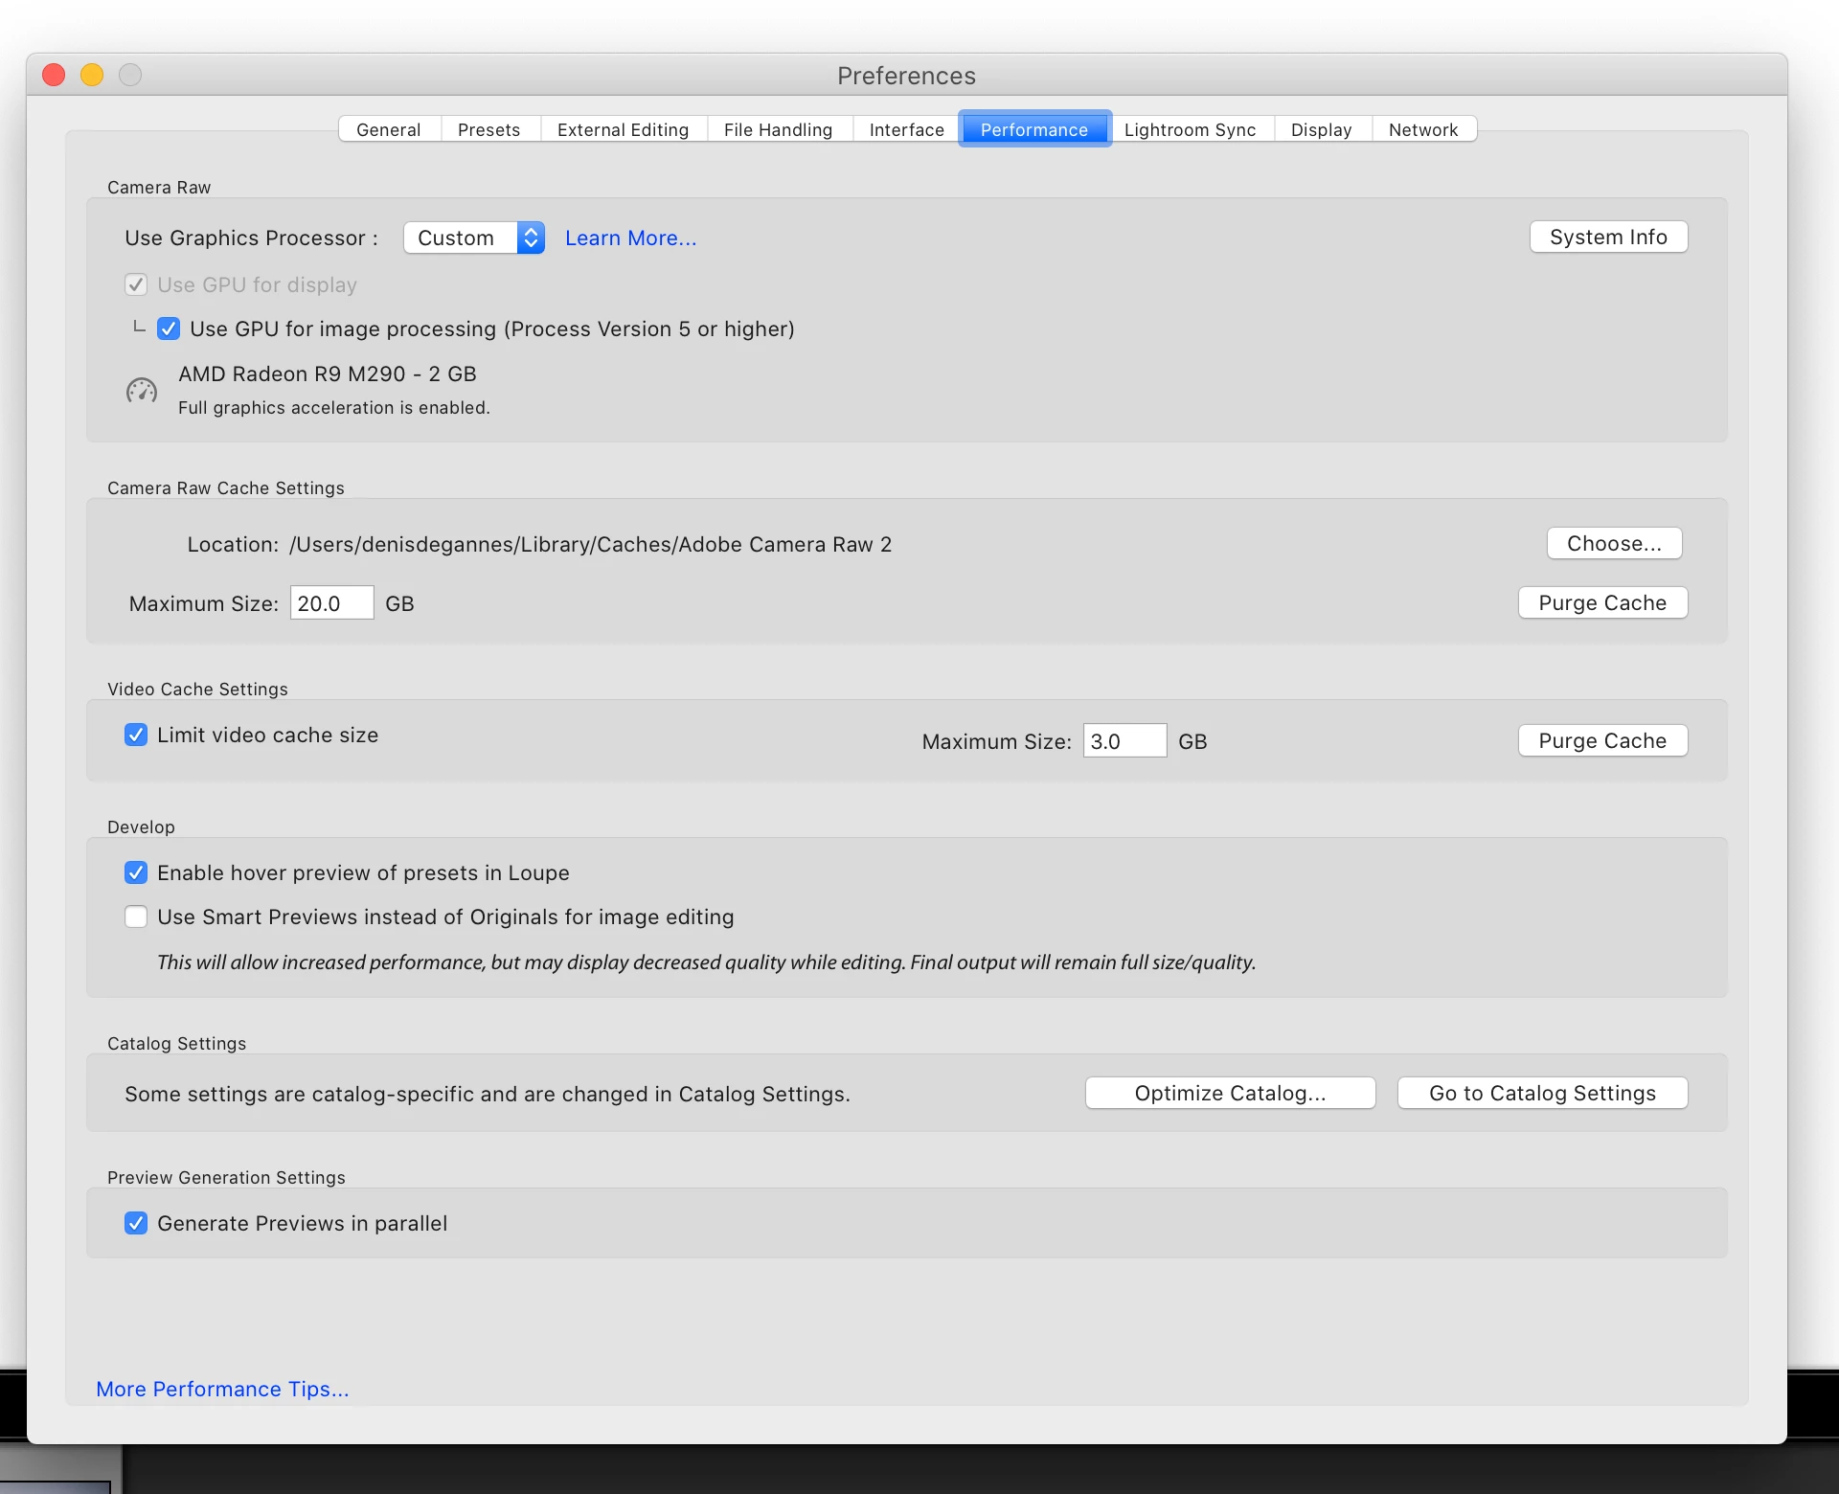Switch to the General tab
The width and height of the screenshot is (1839, 1494).
[x=389, y=129]
